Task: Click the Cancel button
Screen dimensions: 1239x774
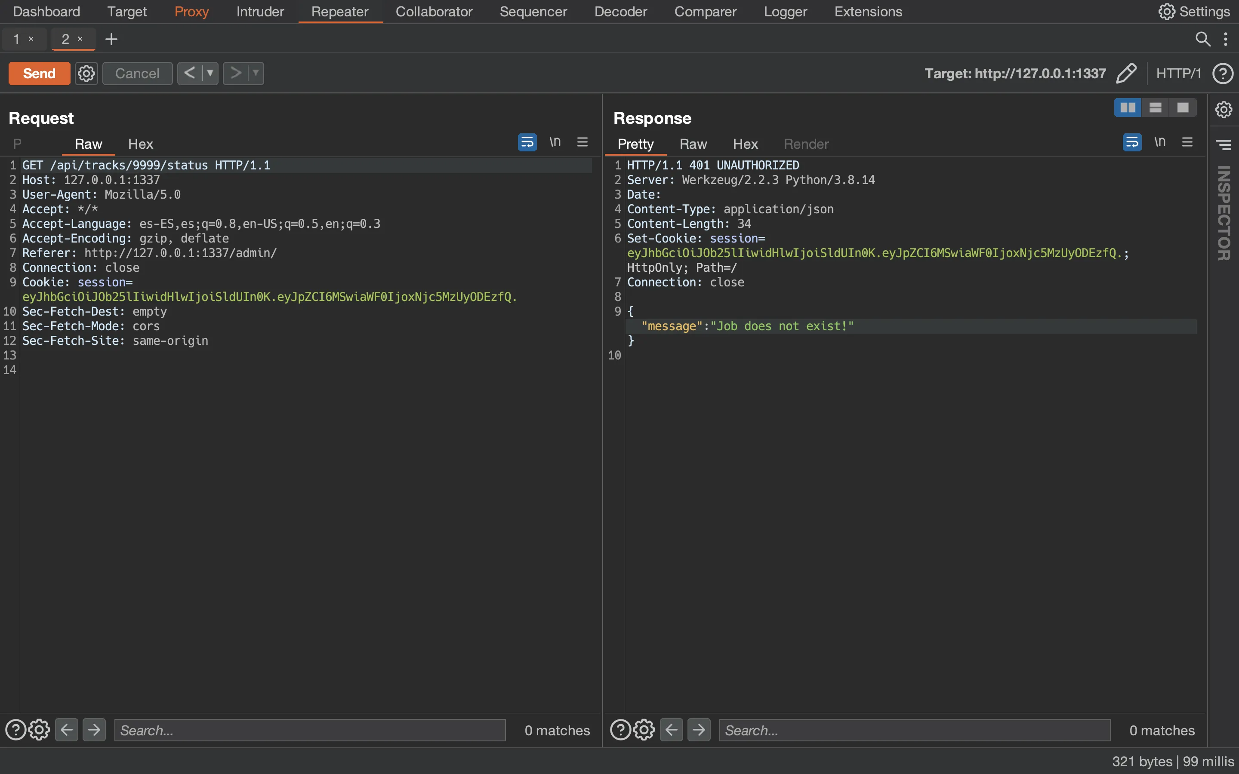Action: pos(137,73)
